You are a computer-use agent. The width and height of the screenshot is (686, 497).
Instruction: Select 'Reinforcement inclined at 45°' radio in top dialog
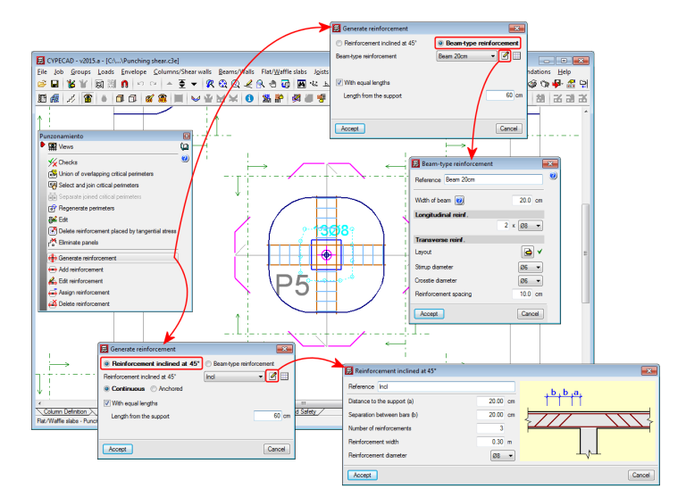[339, 43]
